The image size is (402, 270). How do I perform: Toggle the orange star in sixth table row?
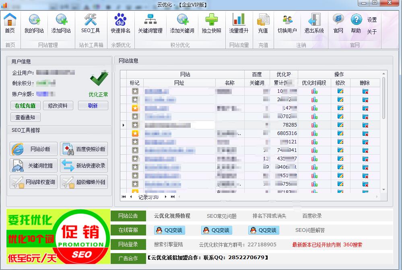135,133
